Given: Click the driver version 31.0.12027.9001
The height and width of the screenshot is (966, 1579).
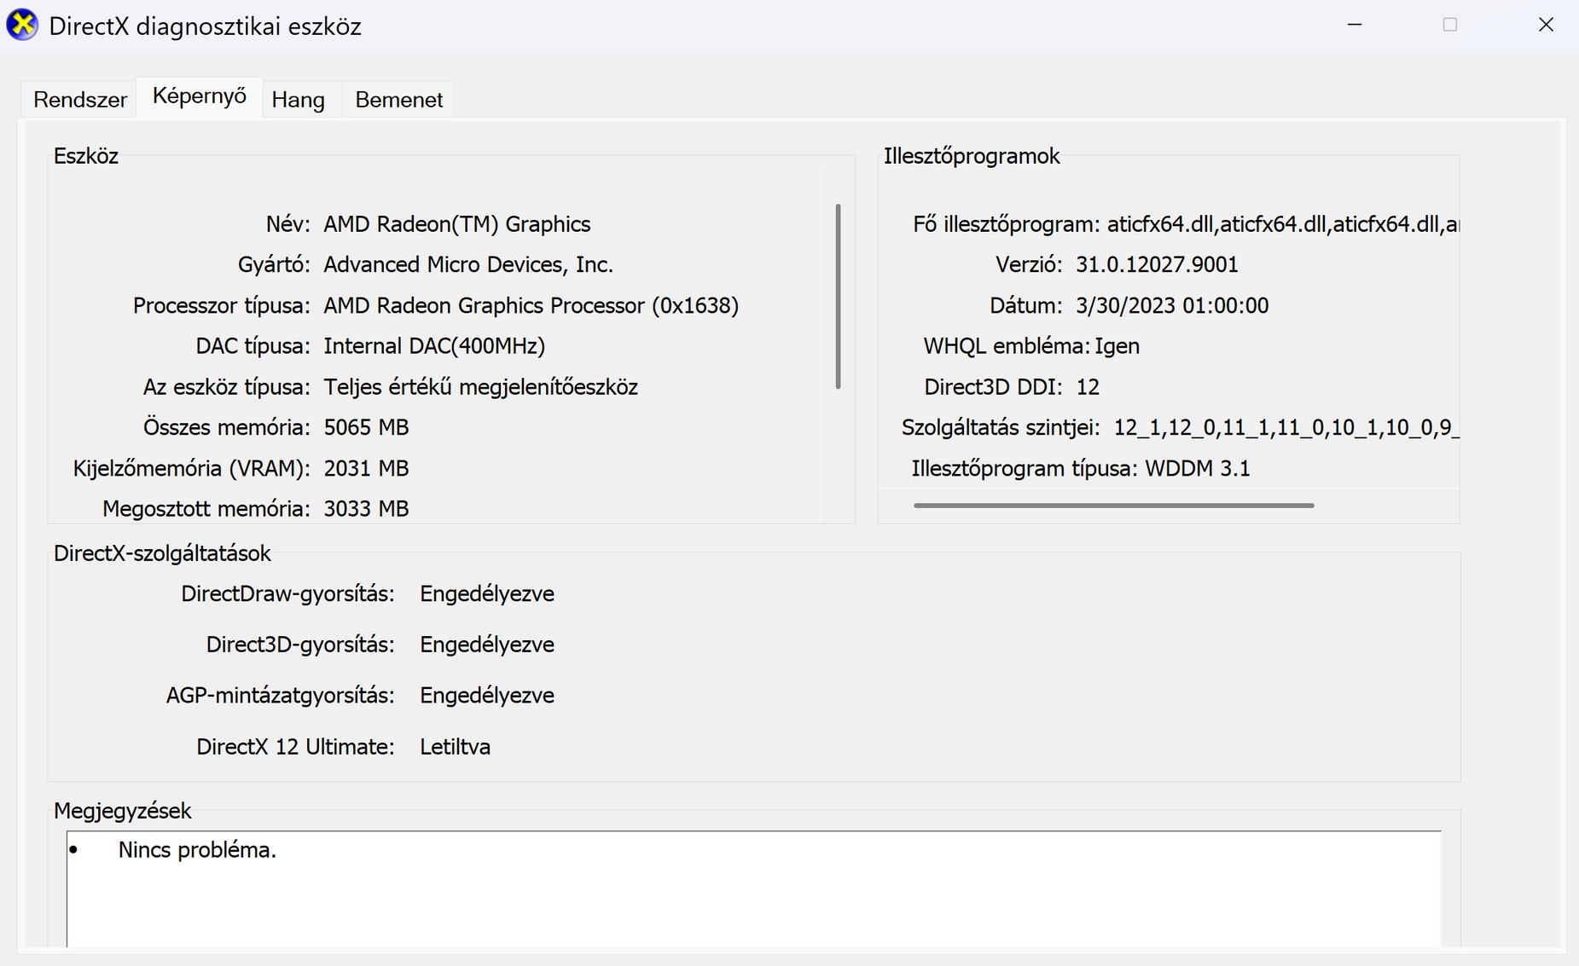Looking at the screenshot, I should [x=1156, y=265].
